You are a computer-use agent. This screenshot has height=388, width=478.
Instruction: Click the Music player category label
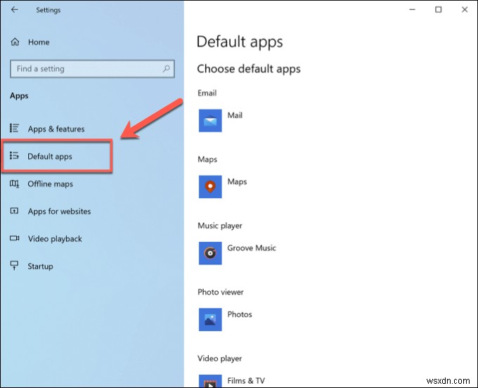pos(220,226)
